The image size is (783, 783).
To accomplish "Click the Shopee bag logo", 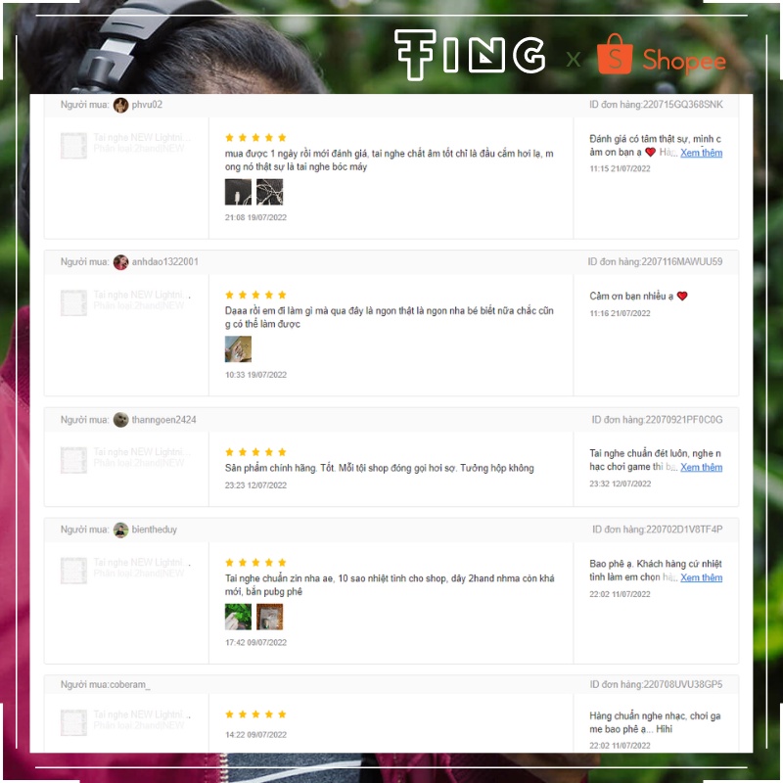I will click(615, 54).
